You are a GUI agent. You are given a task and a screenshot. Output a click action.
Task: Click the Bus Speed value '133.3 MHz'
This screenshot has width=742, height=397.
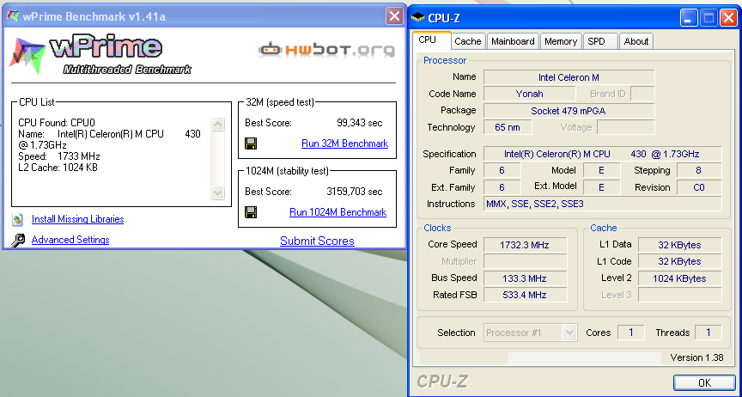pos(525,278)
